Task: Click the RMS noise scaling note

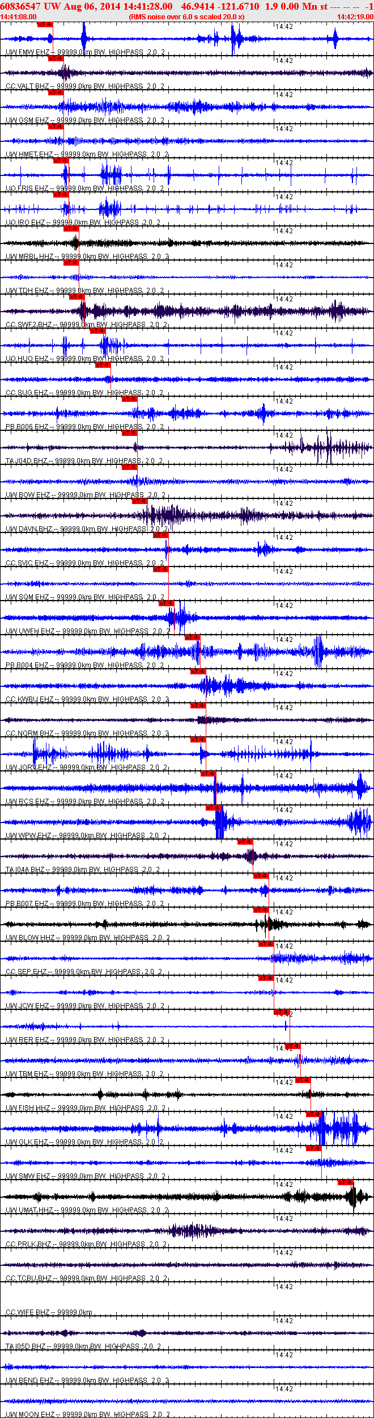Action: tap(187, 17)
